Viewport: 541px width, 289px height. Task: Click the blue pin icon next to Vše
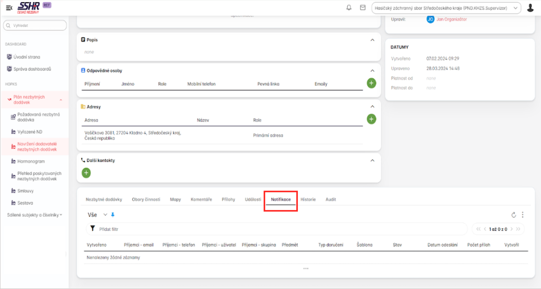point(113,214)
